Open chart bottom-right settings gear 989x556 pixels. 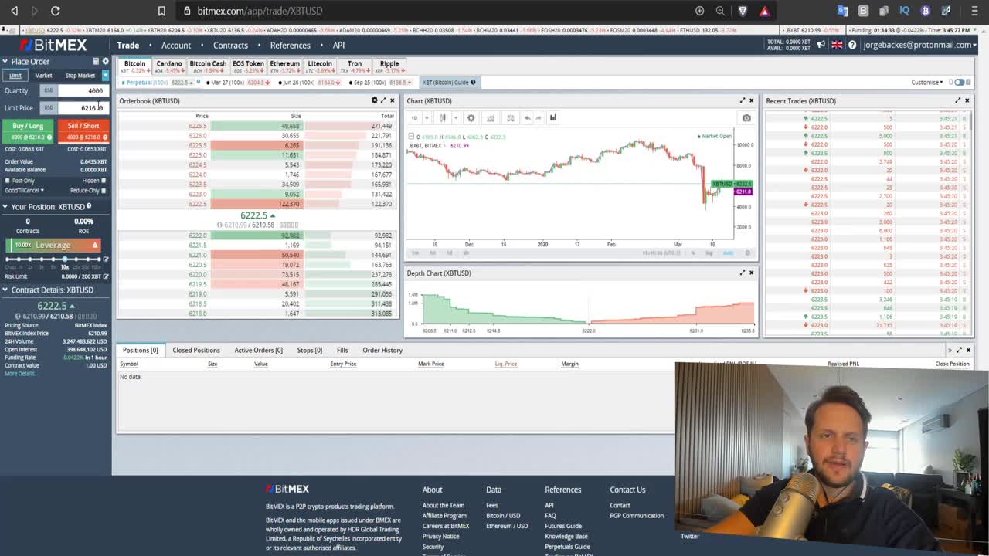(747, 253)
